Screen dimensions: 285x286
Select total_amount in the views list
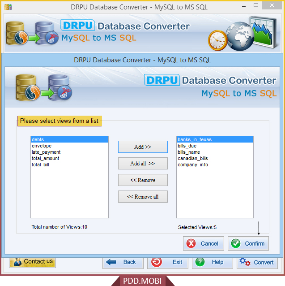[x=69, y=158]
